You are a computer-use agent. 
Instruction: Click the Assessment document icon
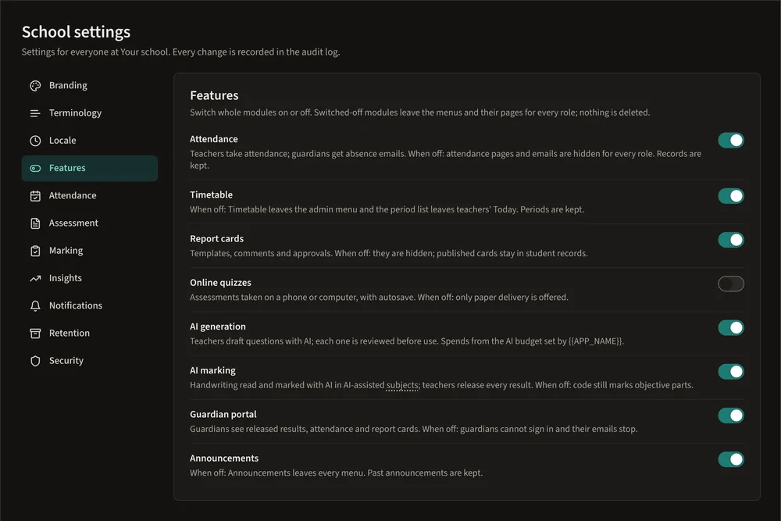point(35,223)
